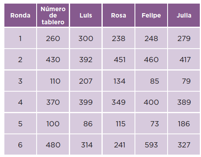Select Felipe's score 460
Viewport: 201px width, 157px height.
[x=151, y=59]
